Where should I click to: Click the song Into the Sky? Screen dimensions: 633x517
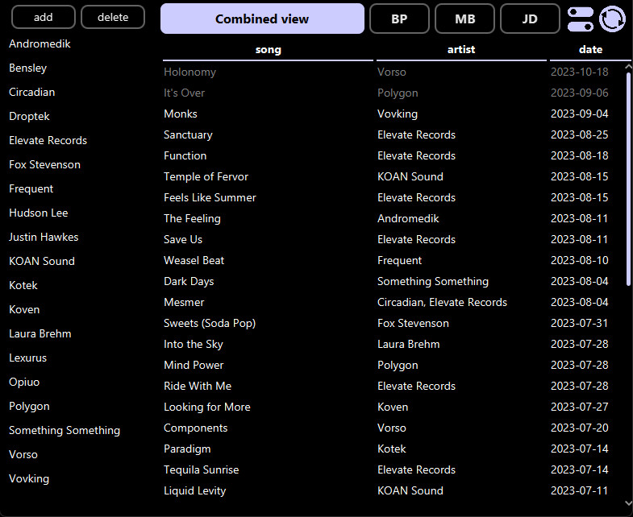coord(194,345)
